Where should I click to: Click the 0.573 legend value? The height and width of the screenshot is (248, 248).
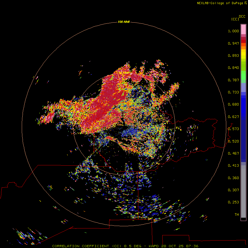(x=233, y=129)
